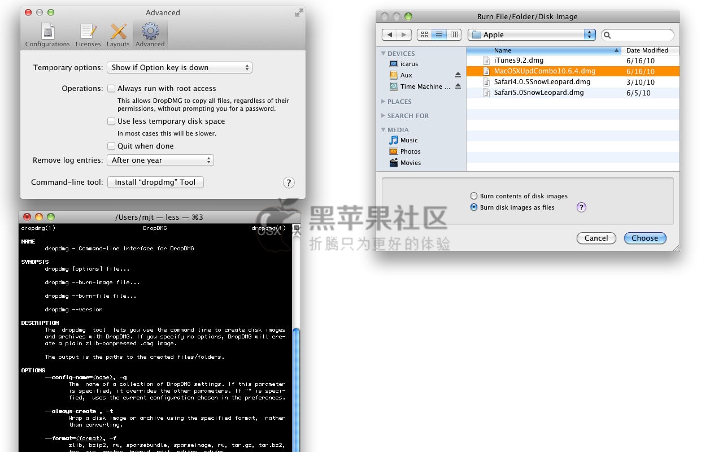This screenshot has height=452, width=723.
Task: Click the Choose button
Action: tap(645, 238)
